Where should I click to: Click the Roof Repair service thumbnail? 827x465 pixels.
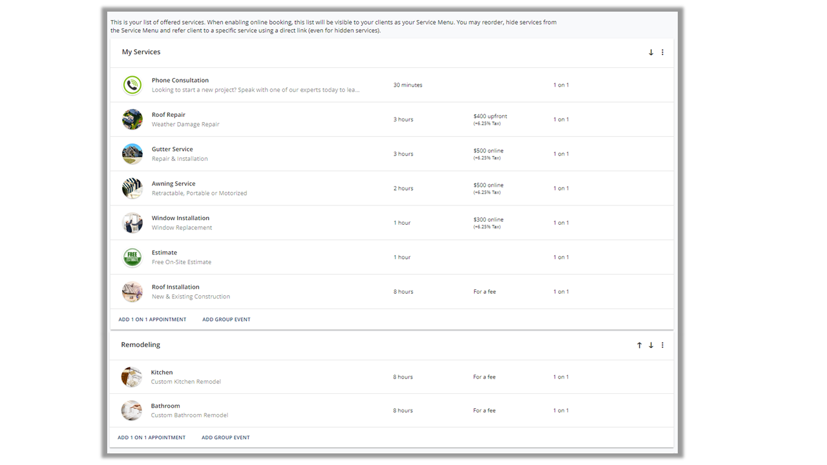click(x=132, y=119)
